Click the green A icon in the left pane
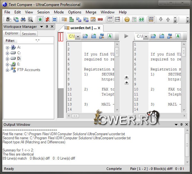The width and height of the screenshot is (192, 174). point(110,36)
